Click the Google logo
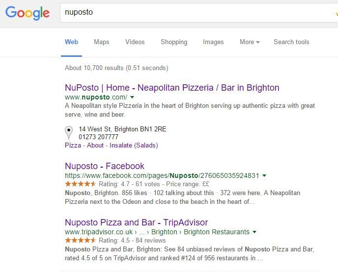 tap(28, 12)
